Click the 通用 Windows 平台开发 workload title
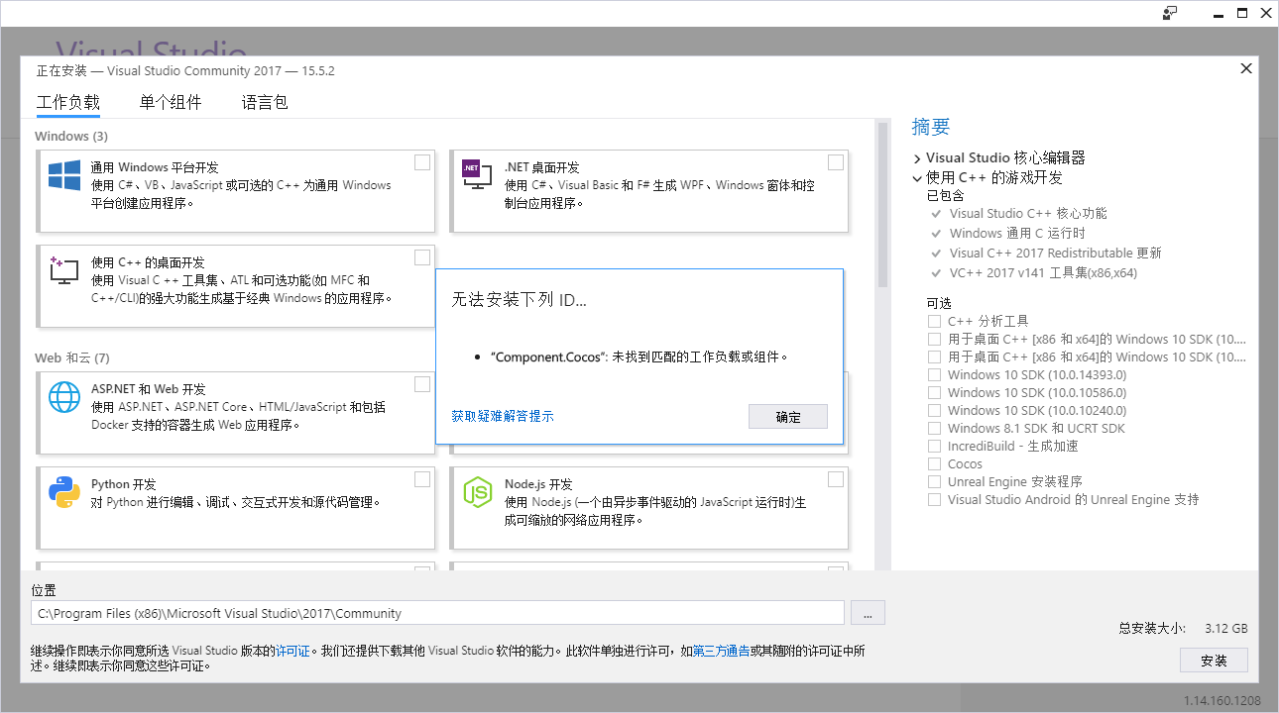The height and width of the screenshot is (713, 1279). pyautogui.click(x=155, y=167)
